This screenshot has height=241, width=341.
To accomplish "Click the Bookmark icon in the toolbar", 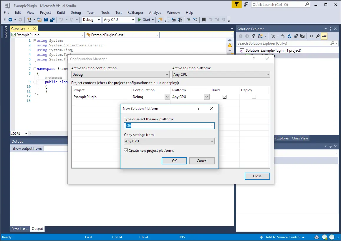I will pyautogui.click(x=204, y=20).
